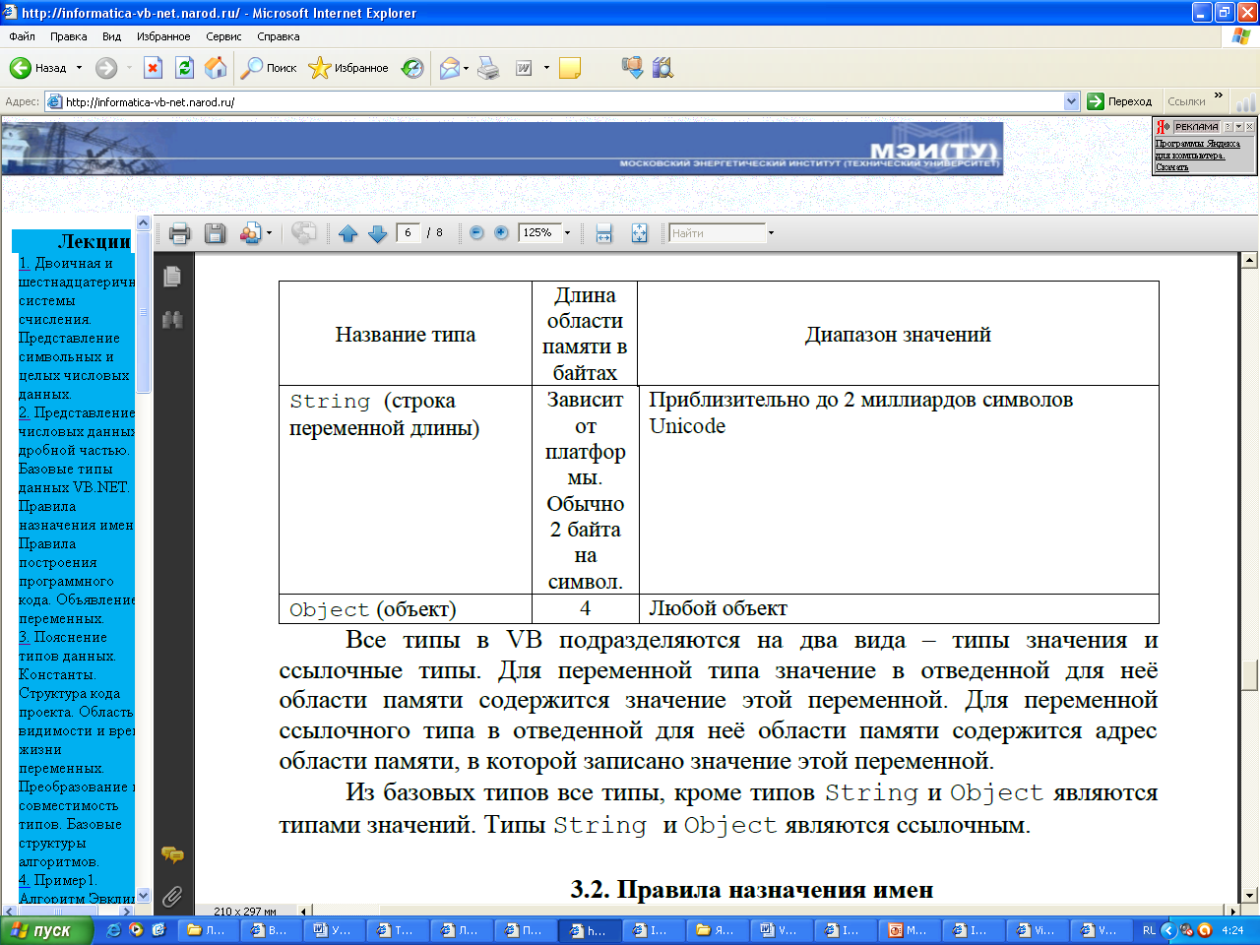Open the Mail icon dropdown arrow
The image size is (1260, 945).
(x=466, y=68)
